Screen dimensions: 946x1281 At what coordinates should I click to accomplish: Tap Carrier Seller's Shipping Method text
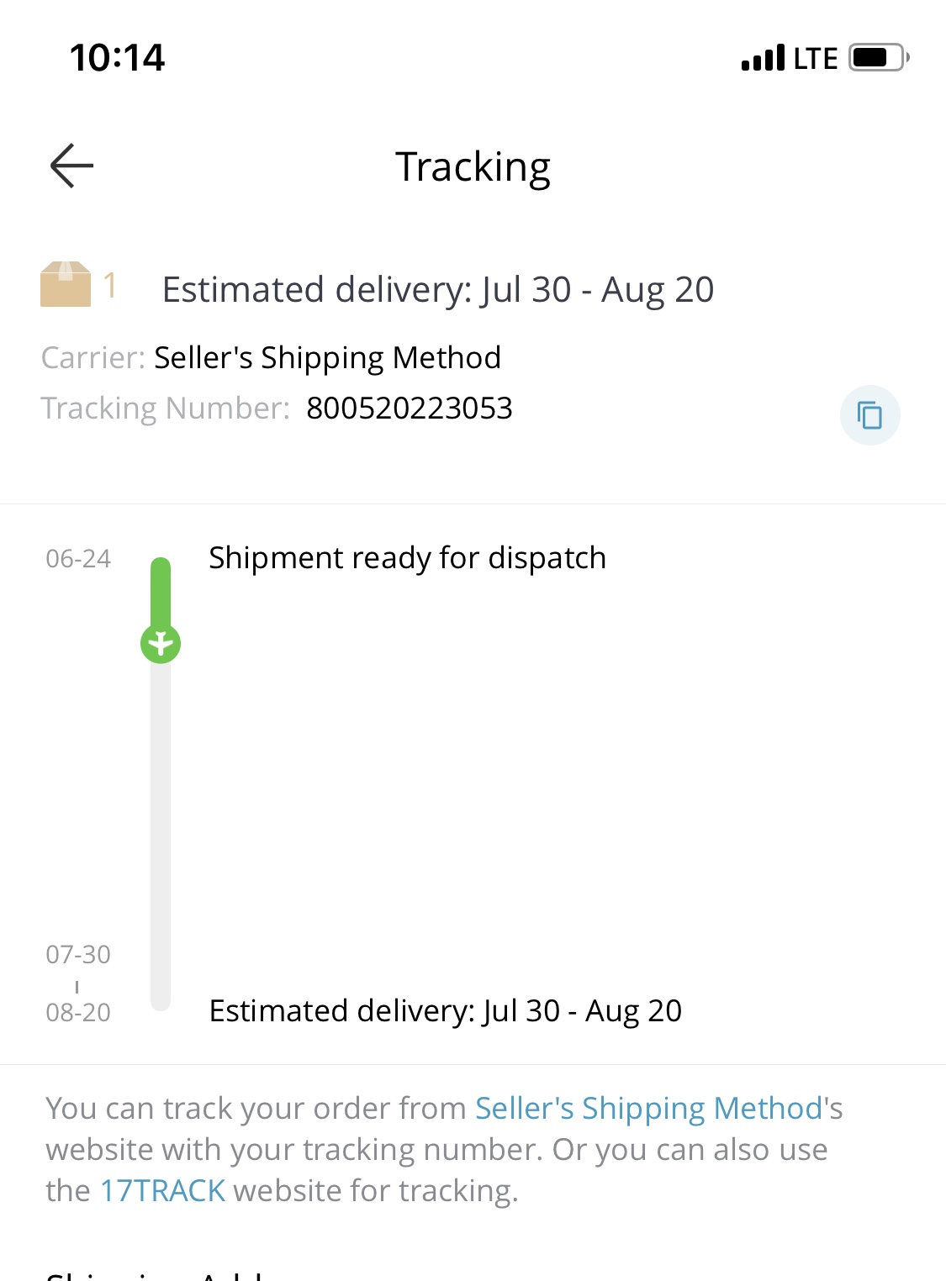(271, 358)
